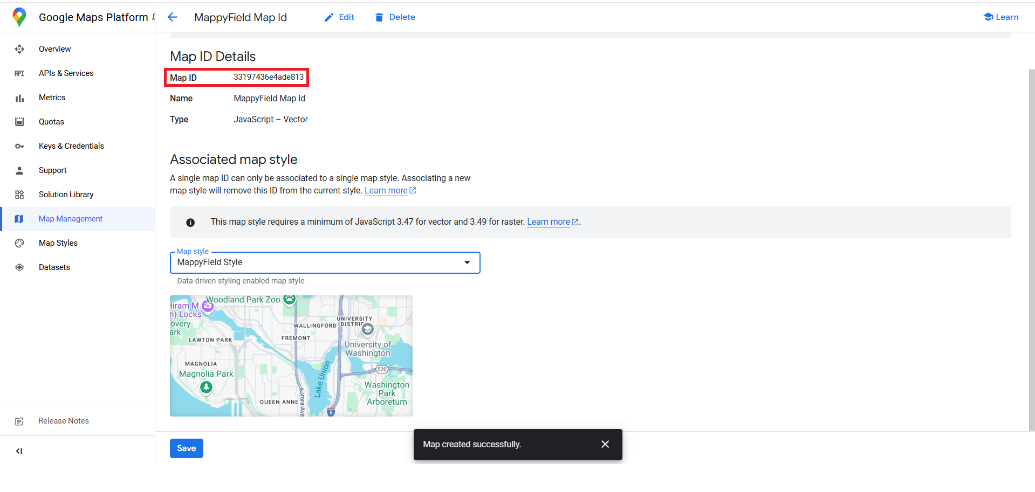Dismiss the Map created successfully notification
This screenshot has width=1035, height=492.
605,444
